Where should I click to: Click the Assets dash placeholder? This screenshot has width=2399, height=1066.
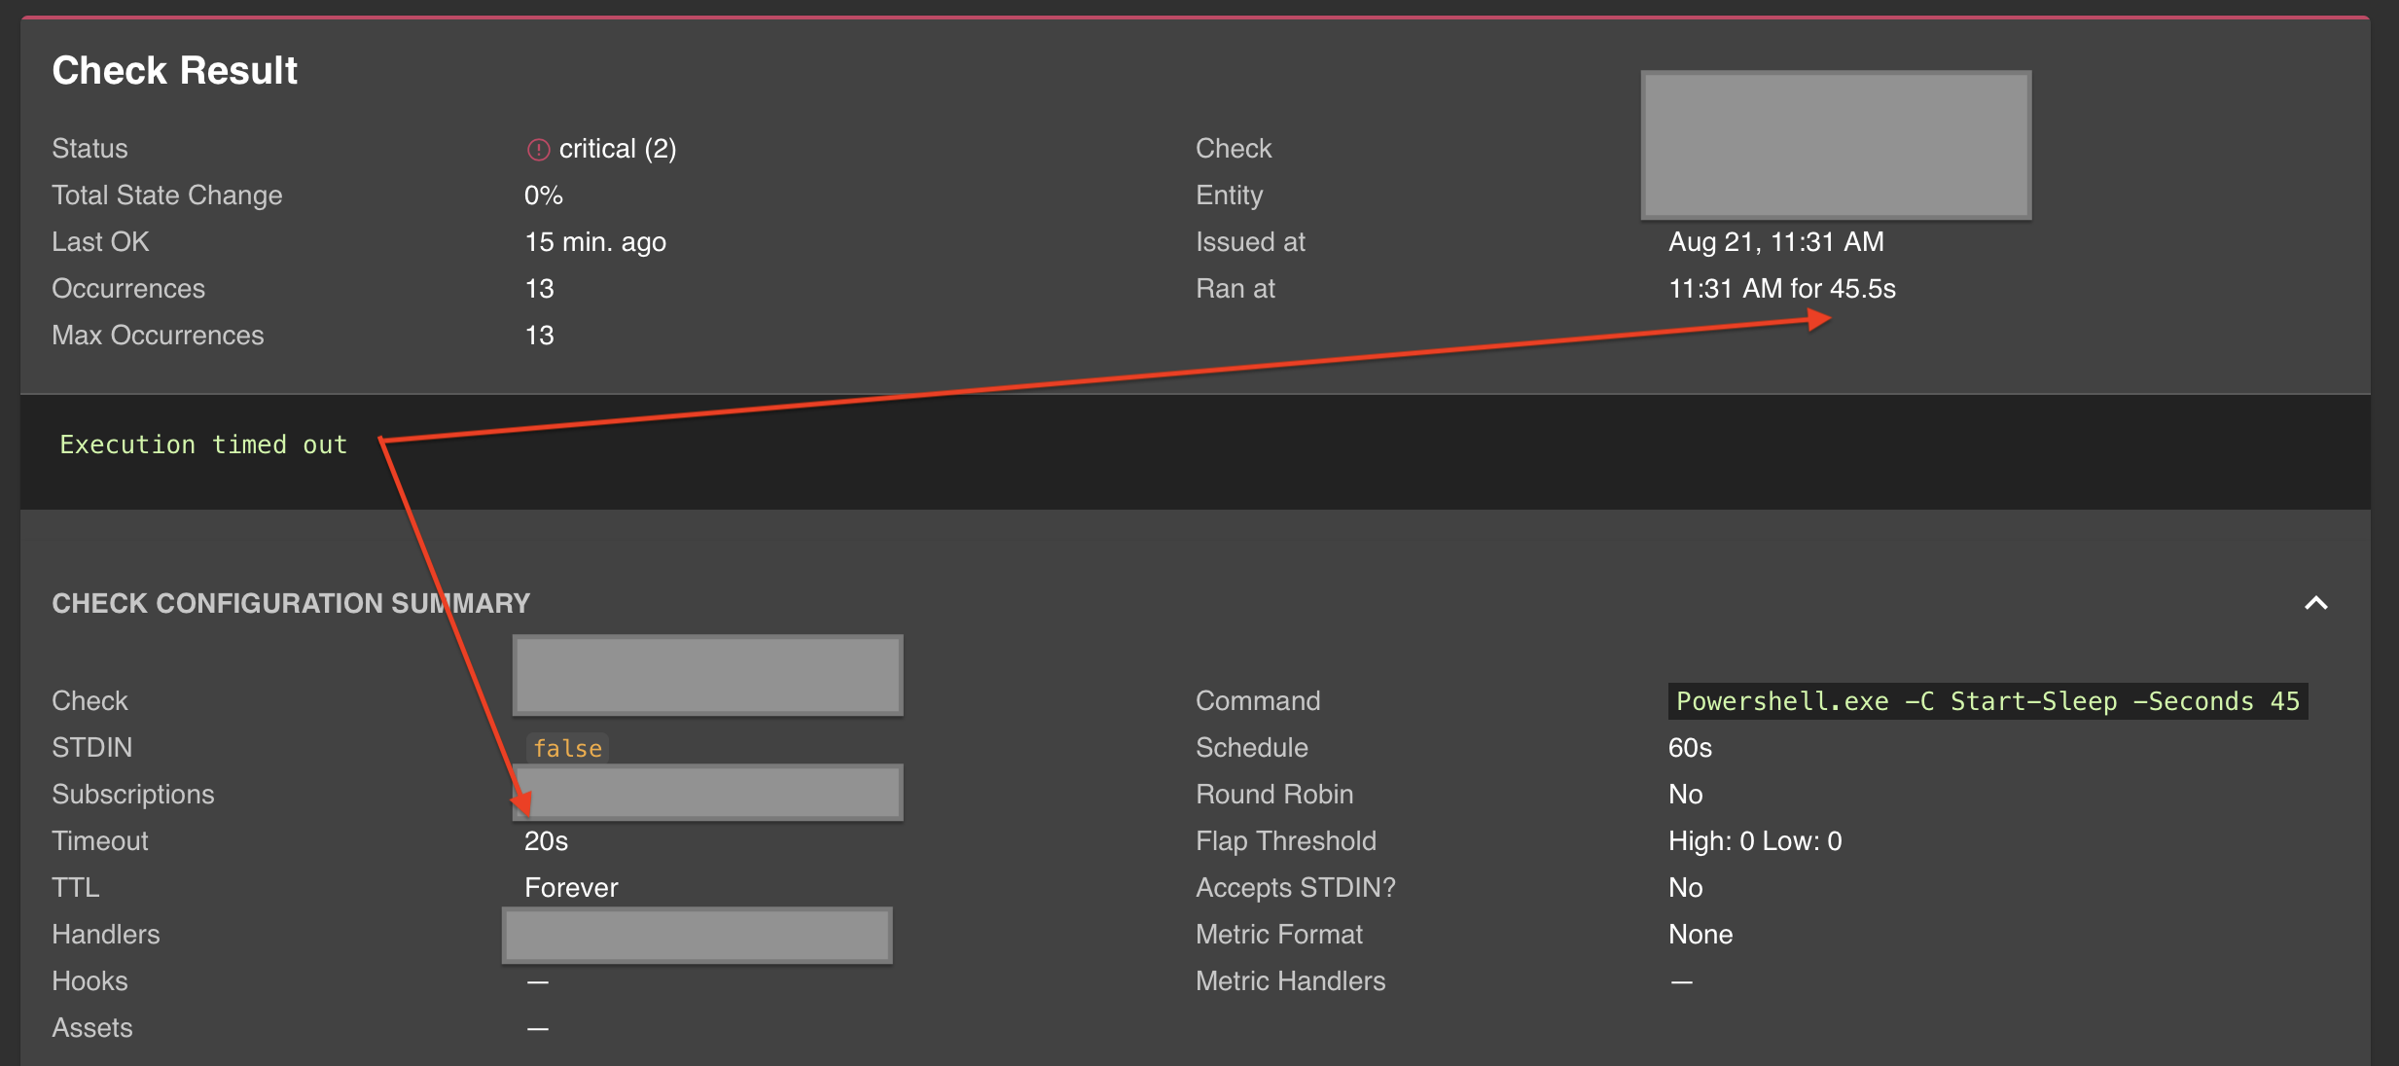point(535,1027)
